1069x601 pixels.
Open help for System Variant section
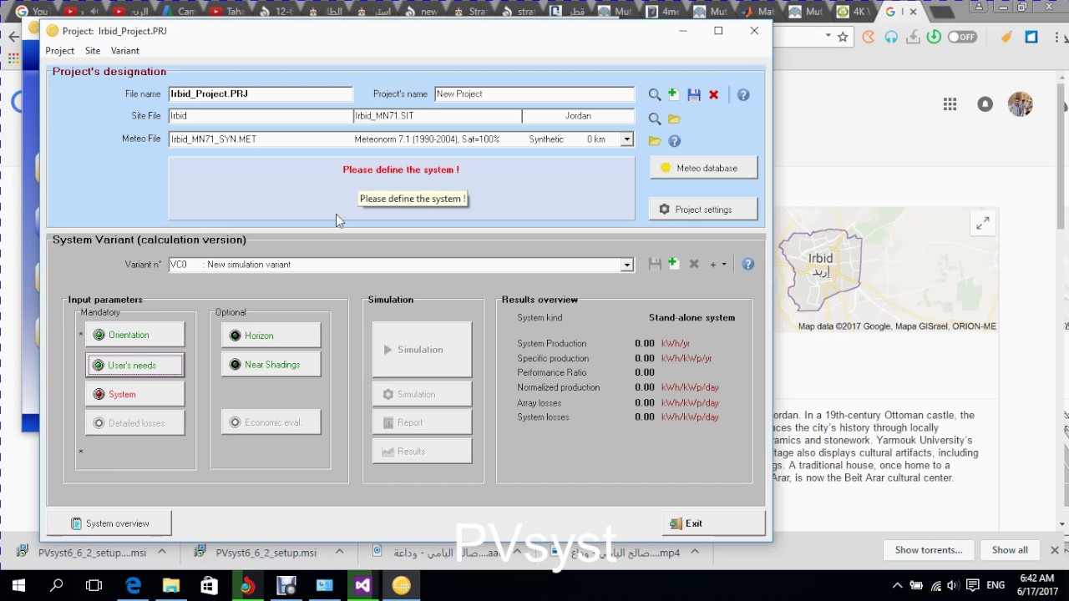click(748, 264)
